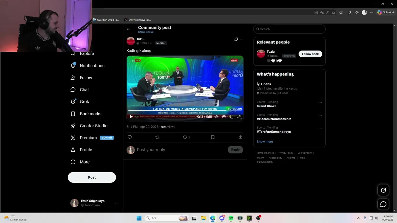Viewport: 397px width, 223px height.
Task: Click the translate icon in the address bar
Action: tap(322, 12)
